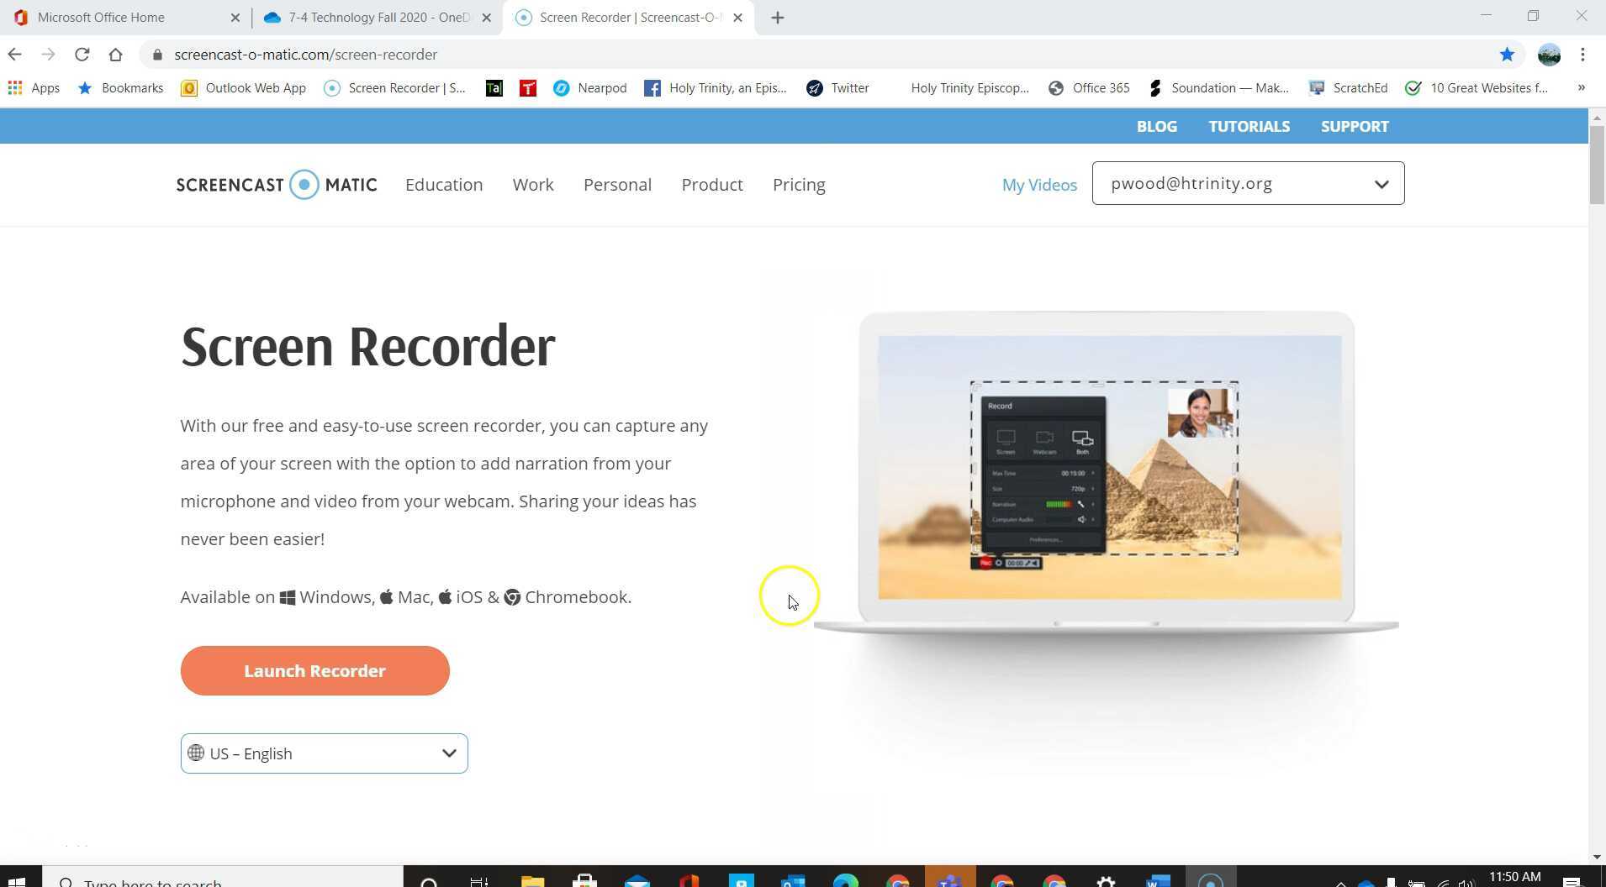The width and height of the screenshot is (1606, 887).
Task: Expand the overflow bookmarks chevron
Action: pos(1581,87)
